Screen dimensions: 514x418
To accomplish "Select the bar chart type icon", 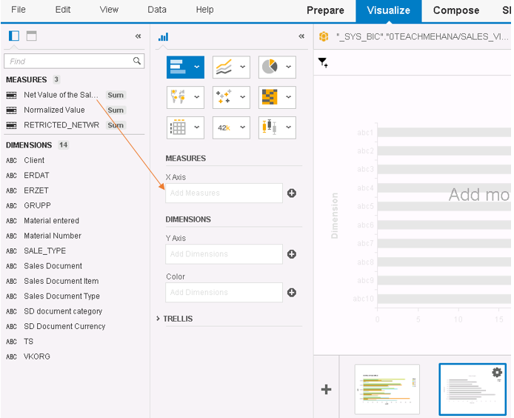I will 178,67.
